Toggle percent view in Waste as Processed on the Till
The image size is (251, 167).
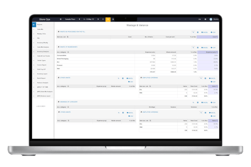pos(193,32)
